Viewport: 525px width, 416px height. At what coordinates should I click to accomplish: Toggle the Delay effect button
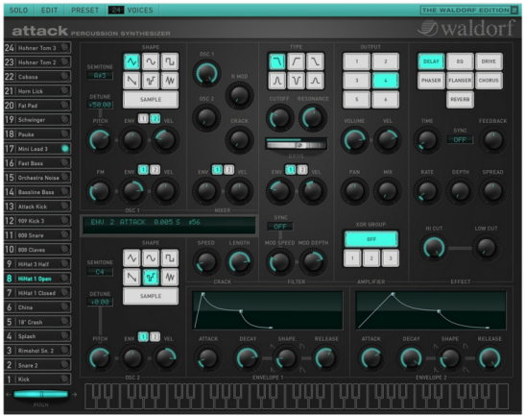coord(431,61)
